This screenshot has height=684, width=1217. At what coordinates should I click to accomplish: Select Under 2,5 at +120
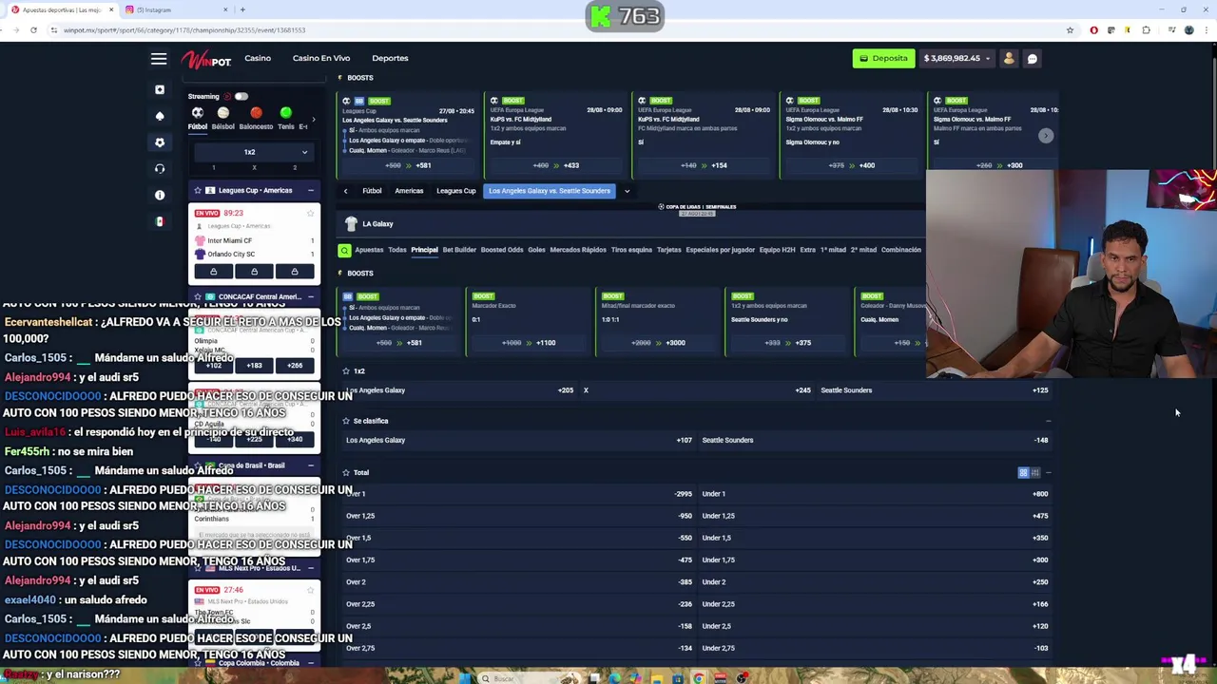point(875,626)
